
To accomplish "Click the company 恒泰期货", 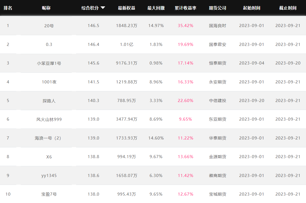I will 218,63.
